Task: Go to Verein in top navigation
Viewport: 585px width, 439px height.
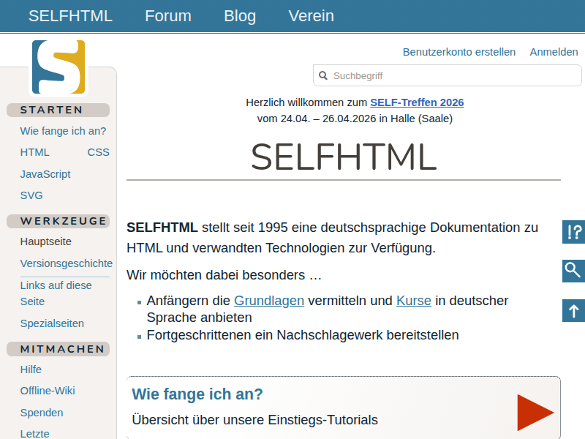Action: 311,16
